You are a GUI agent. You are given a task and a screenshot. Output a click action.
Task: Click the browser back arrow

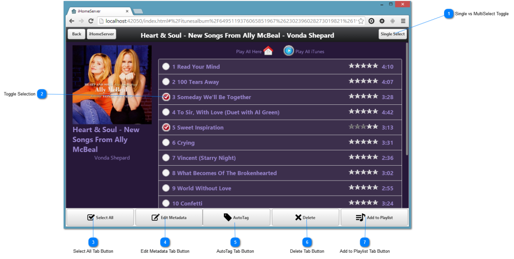[72, 21]
